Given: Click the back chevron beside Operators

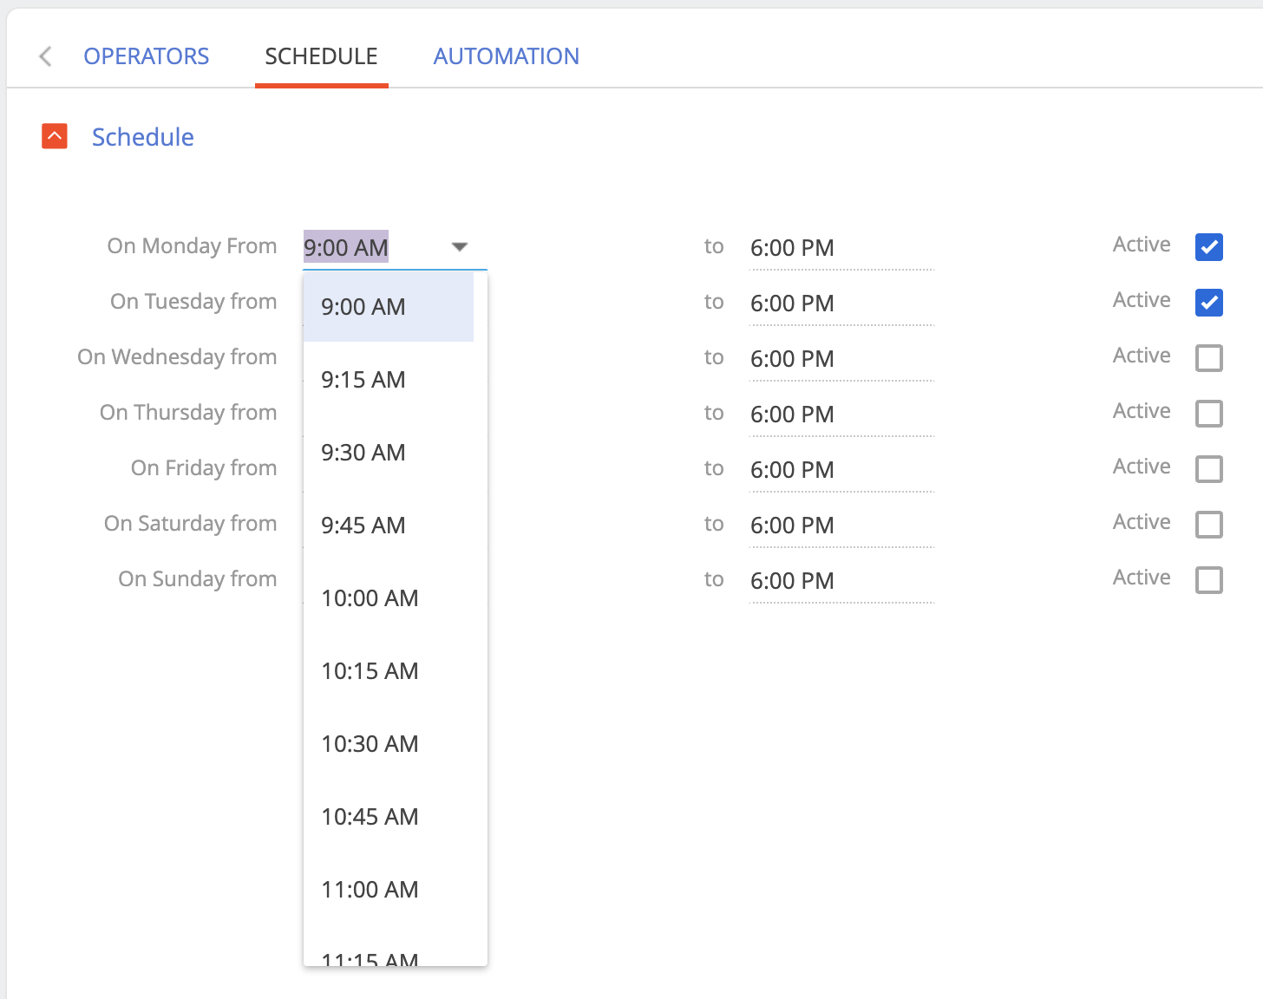Looking at the screenshot, I should click(x=43, y=55).
